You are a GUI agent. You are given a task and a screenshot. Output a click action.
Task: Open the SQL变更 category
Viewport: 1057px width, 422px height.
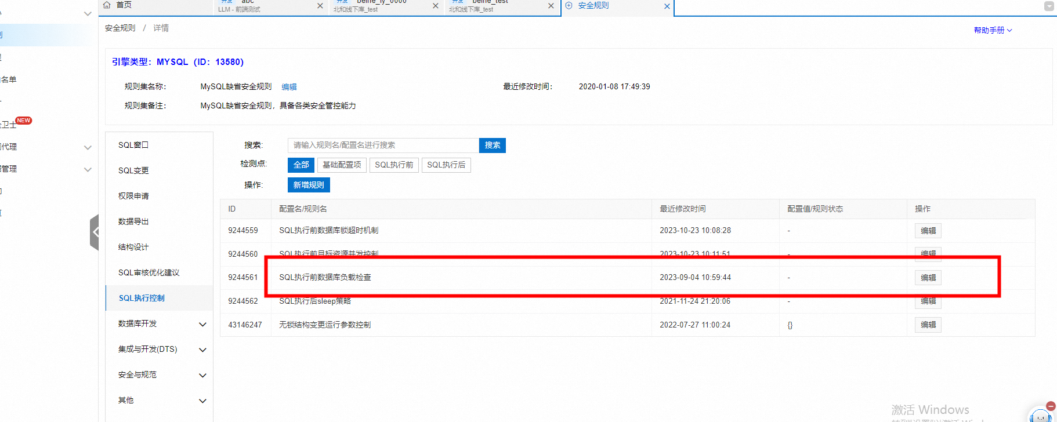159,170
